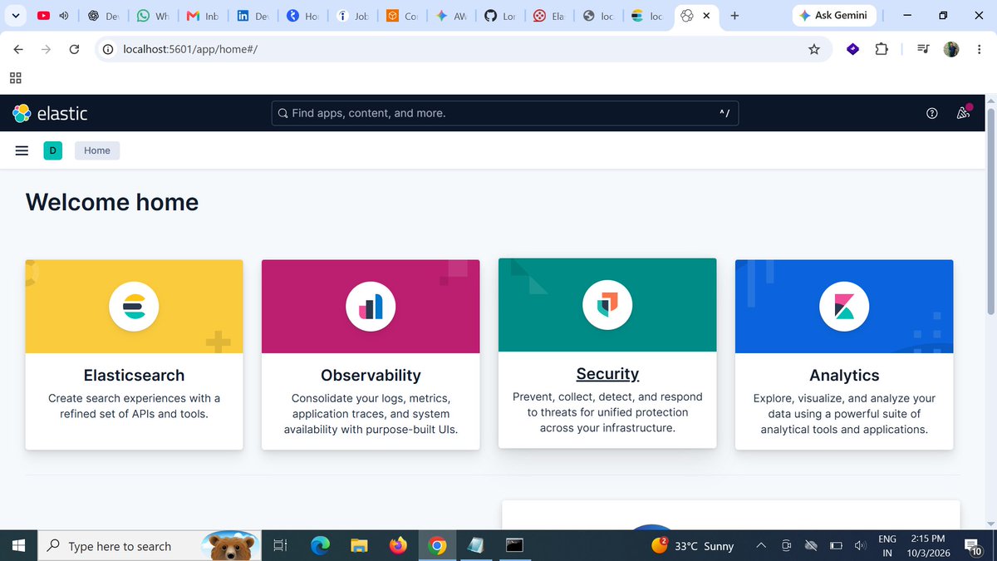Click the Chrome address bar URL
The height and width of the screenshot is (561, 997).
click(190, 50)
